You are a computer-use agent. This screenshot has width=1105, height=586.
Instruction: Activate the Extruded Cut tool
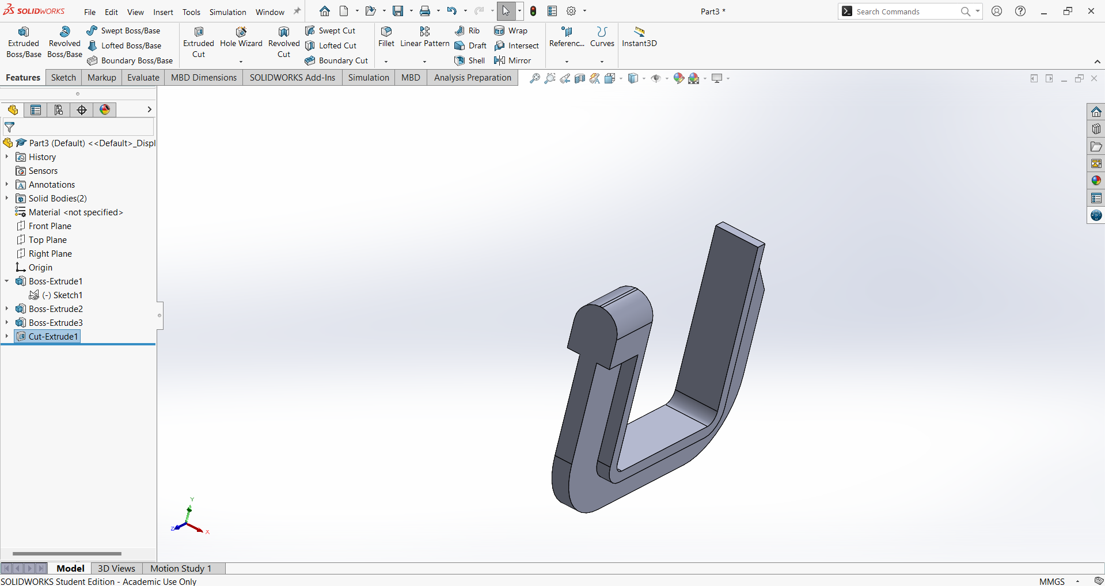[x=199, y=43]
